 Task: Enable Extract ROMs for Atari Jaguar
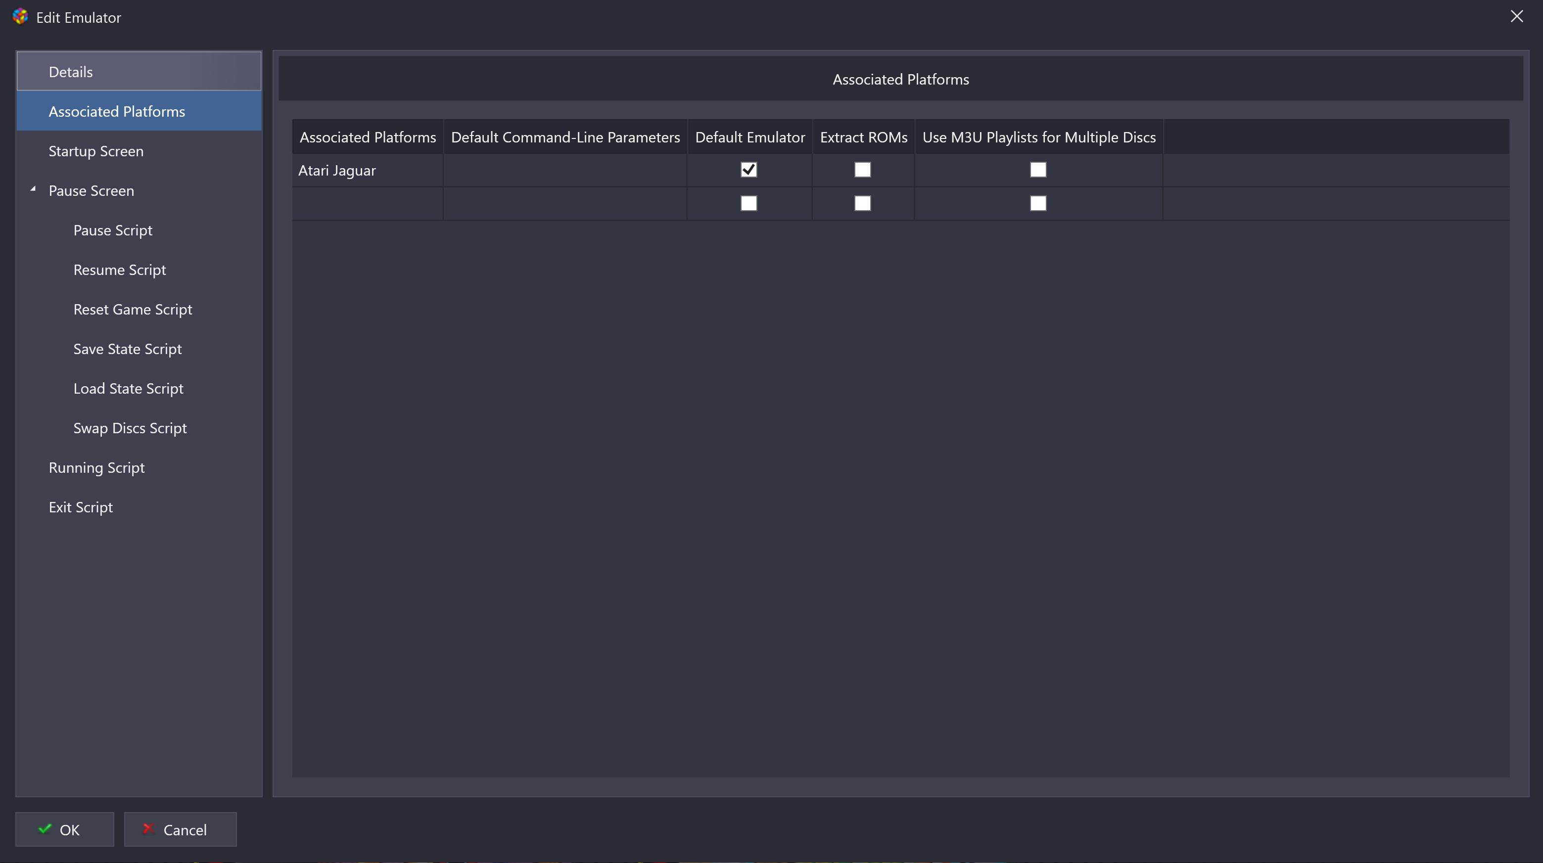coord(863,170)
